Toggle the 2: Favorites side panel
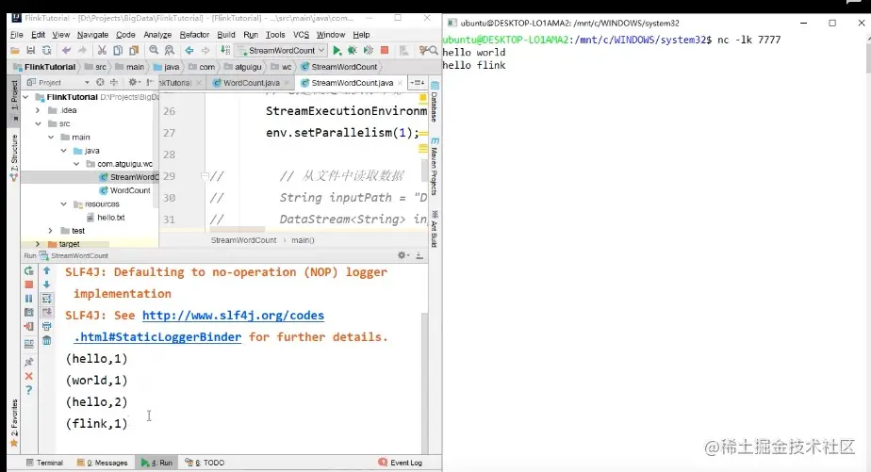Image resolution: width=871 pixels, height=472 pixels. [14, 423]
